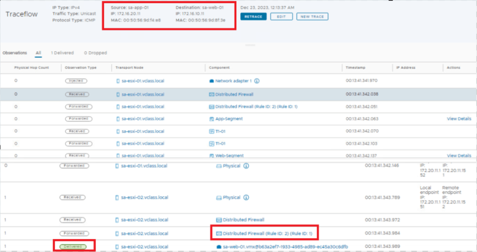
Task: Start a NEW TRACE
Action: pos(312,17)
